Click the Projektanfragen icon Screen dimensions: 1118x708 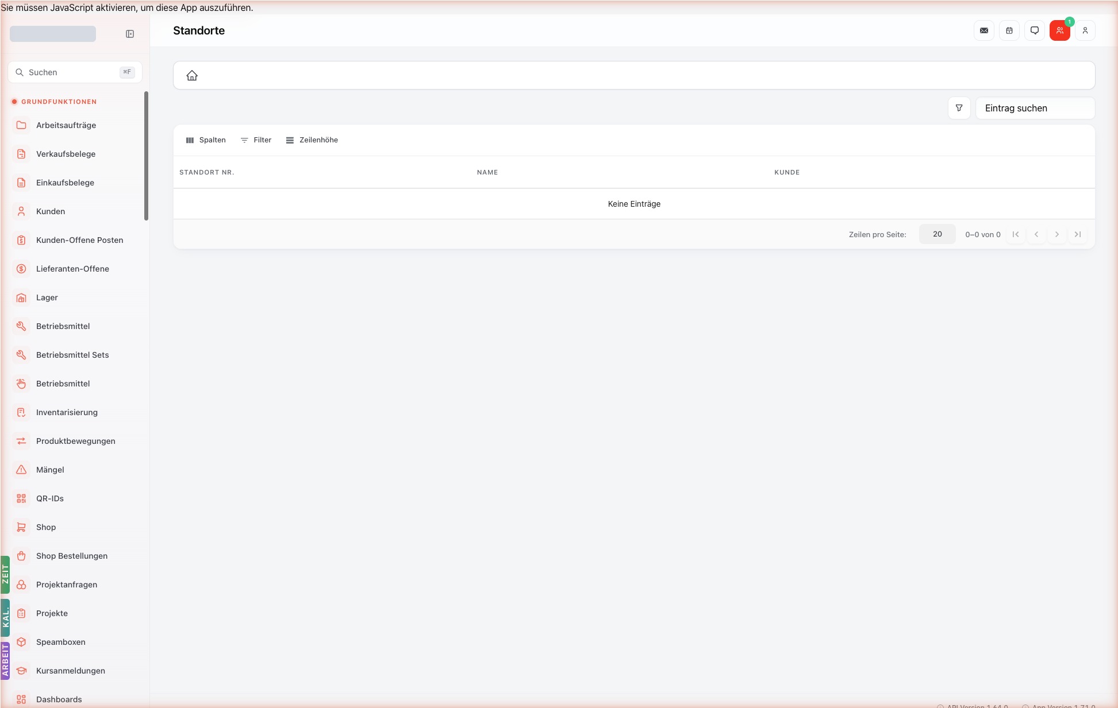click(x=21, y=585)
